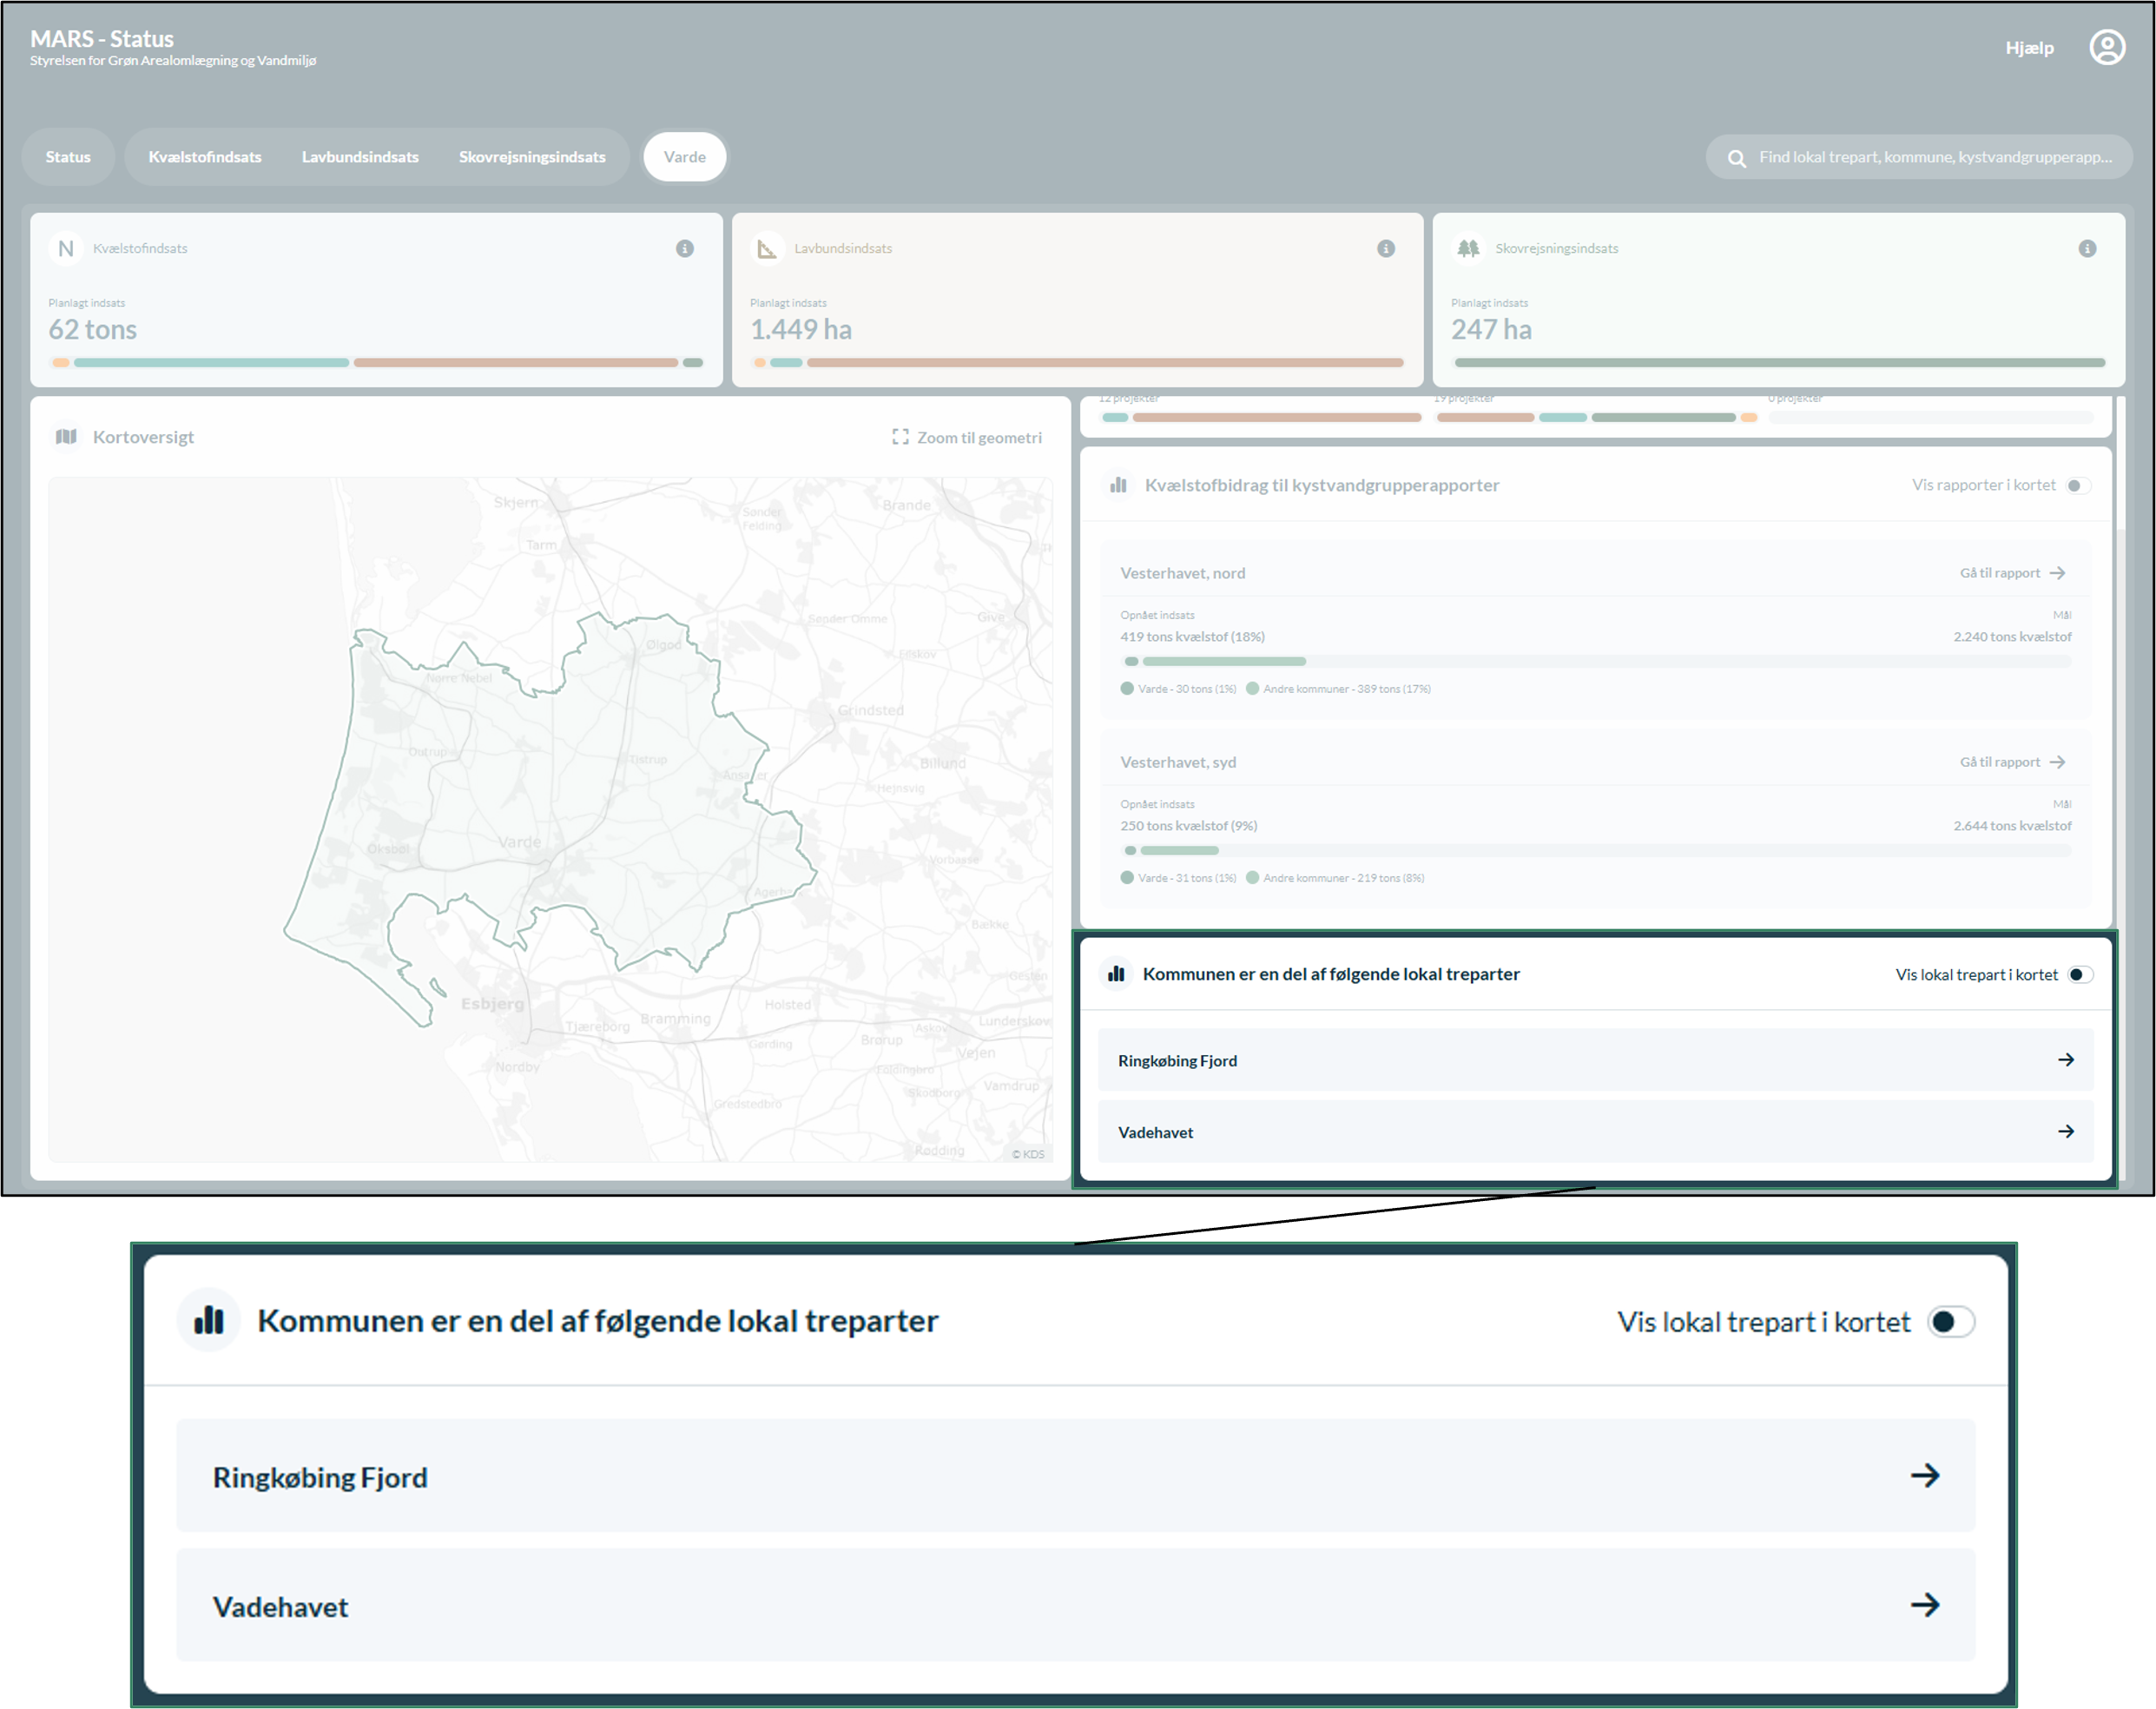Click the Vadehavet arrow in the enlarged callout
Image resolution: width=2156 pixels, height=1709 pixels.
point(1925,1605)
